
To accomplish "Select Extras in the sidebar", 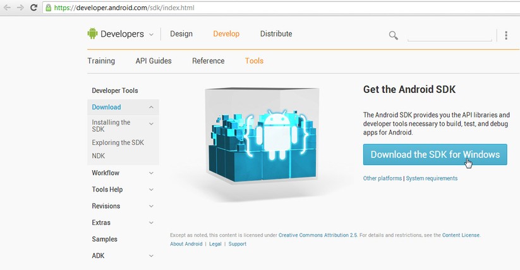I will tap(101, 223).
